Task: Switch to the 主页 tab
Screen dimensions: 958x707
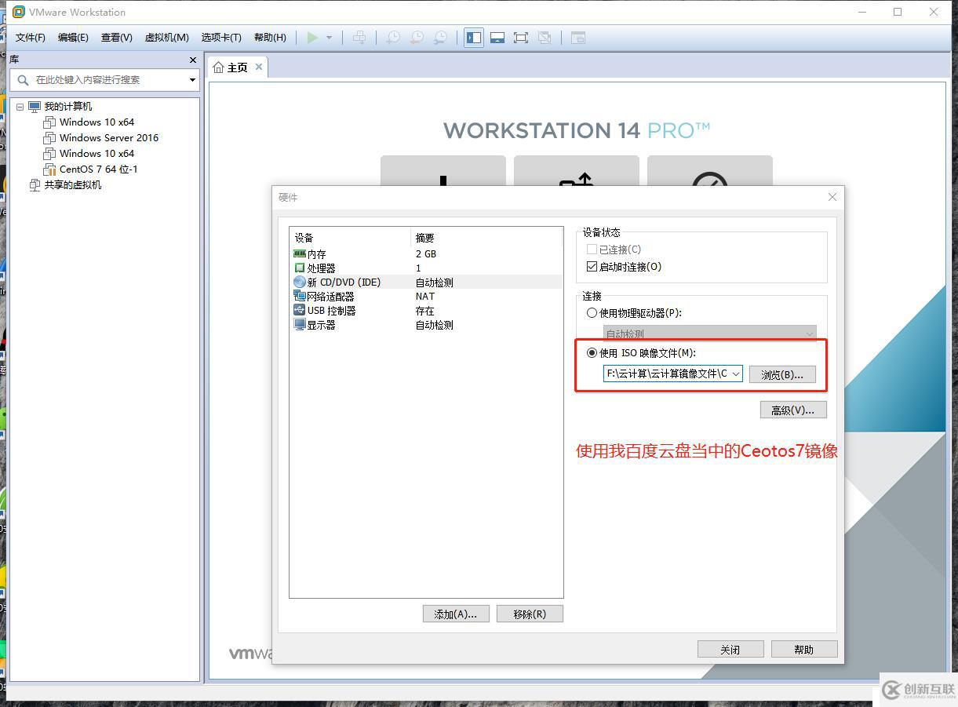Action: coord(238,67)
